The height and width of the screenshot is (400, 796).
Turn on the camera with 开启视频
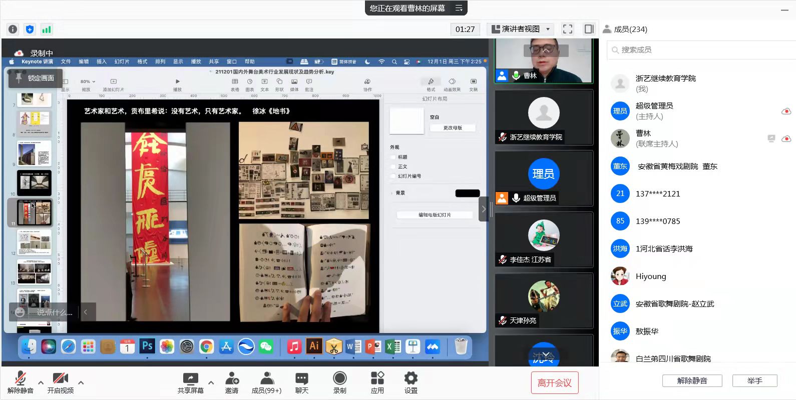[x=61, y=382]
